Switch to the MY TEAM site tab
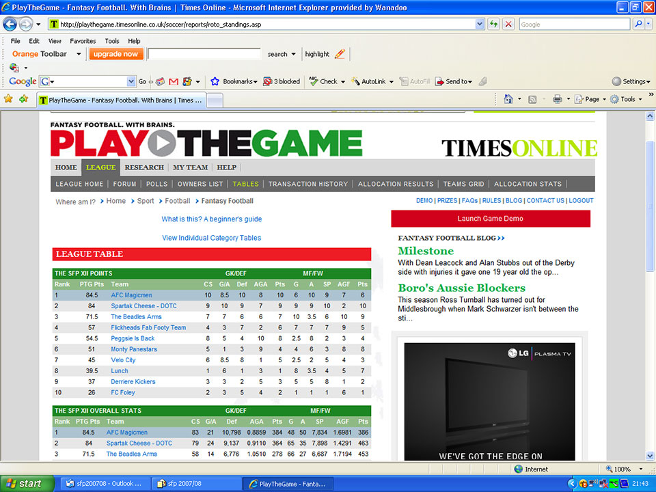Viewport: 656px width, 492px height. pos(190,167)
